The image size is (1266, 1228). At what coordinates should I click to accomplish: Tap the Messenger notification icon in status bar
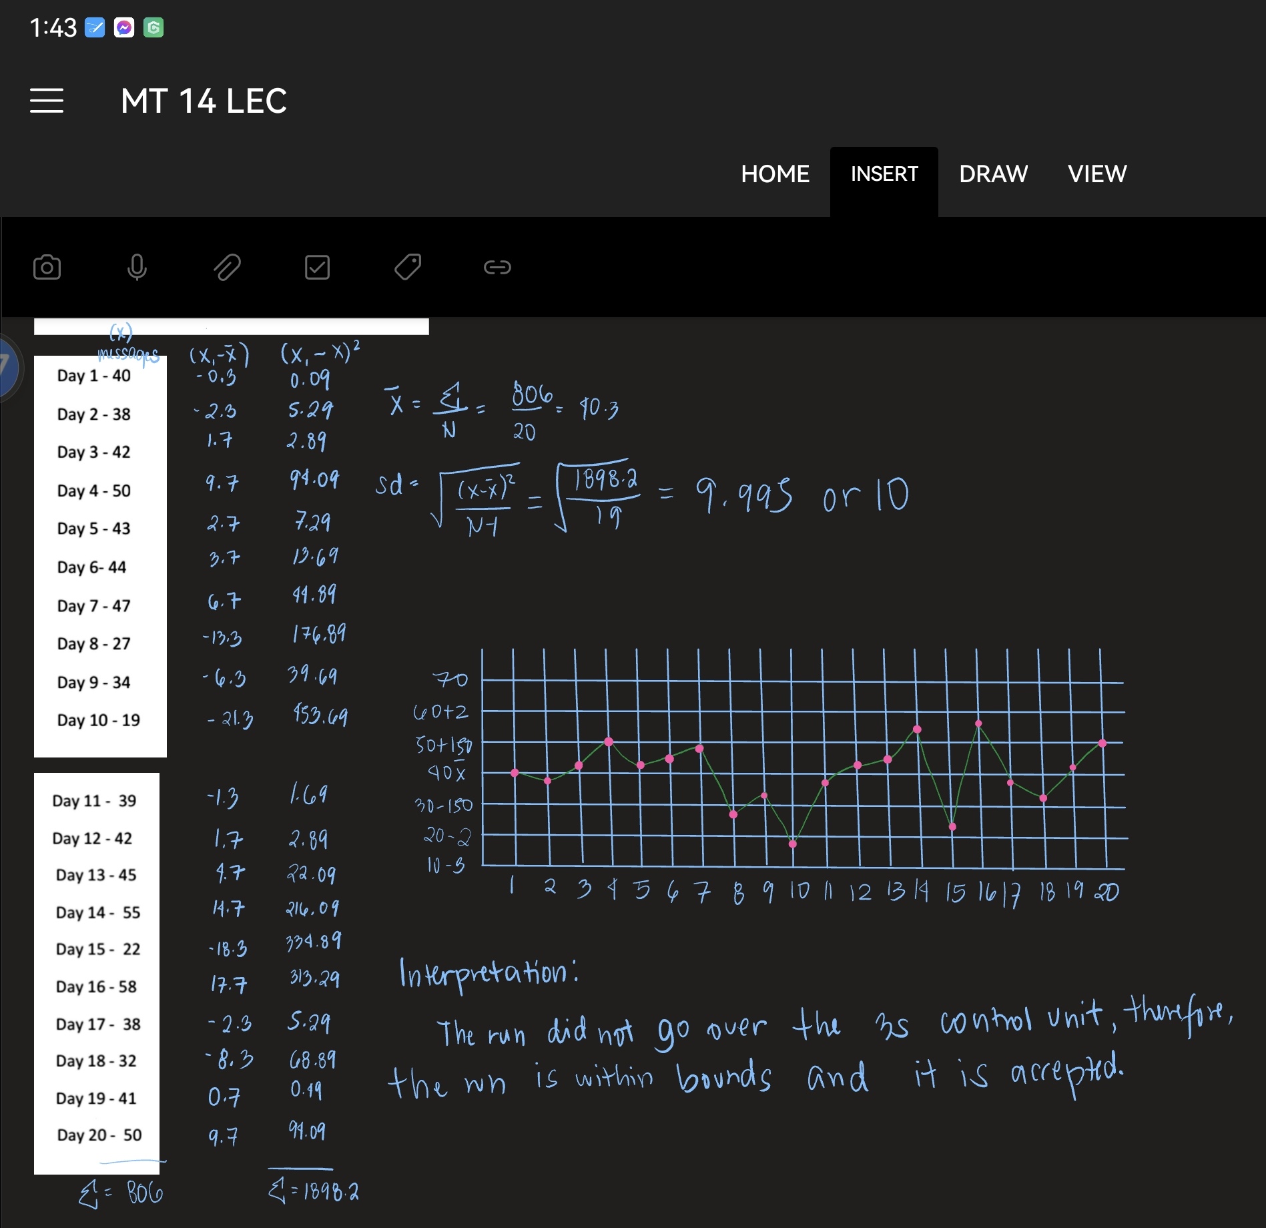(x=124, y=27)
